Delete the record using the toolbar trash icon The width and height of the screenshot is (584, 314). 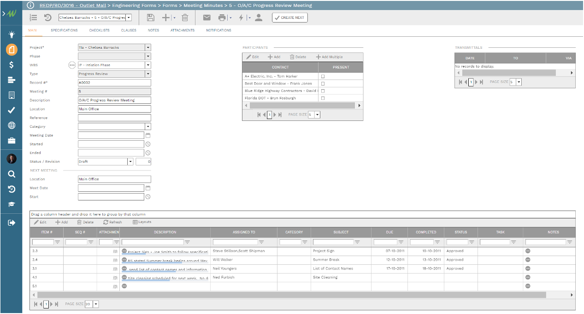click(185, 17)
